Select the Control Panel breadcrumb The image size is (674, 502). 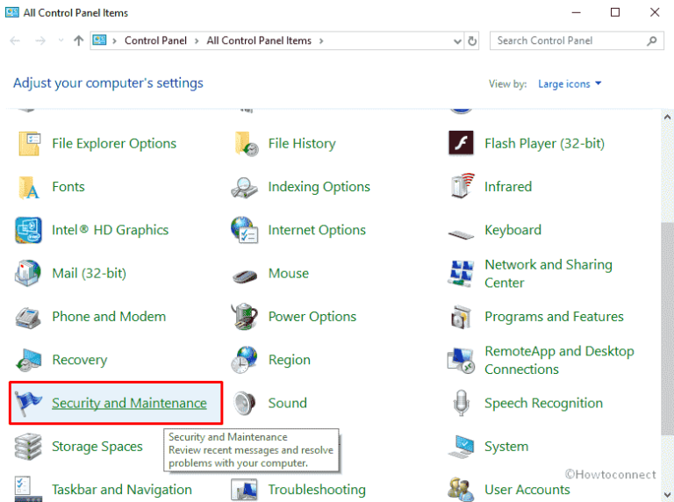pos(155,41)
